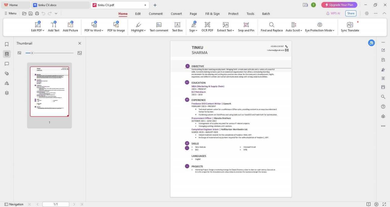Expand quick access toolbar customize arrow
This screenshot has height=207, width=390.
pos(56,13)
